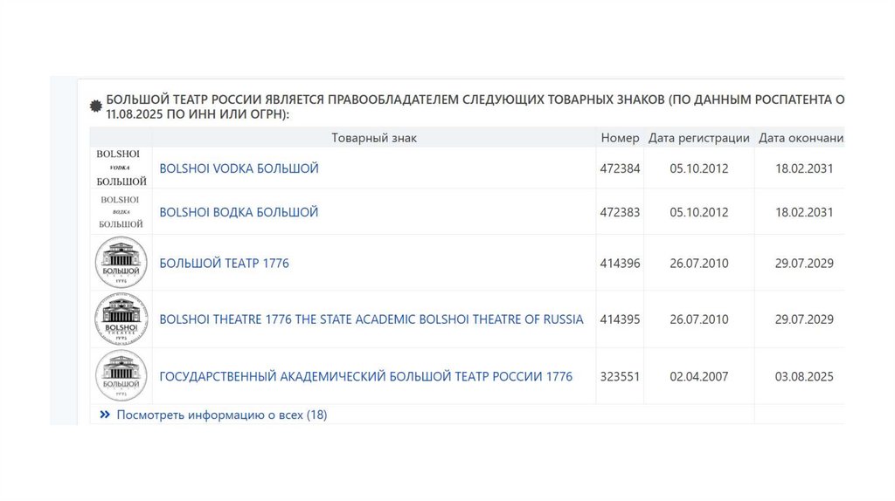This screenshot has height=501, width=895.
Task: Click the Товарный знак column header
Action: tap(374, 138)
